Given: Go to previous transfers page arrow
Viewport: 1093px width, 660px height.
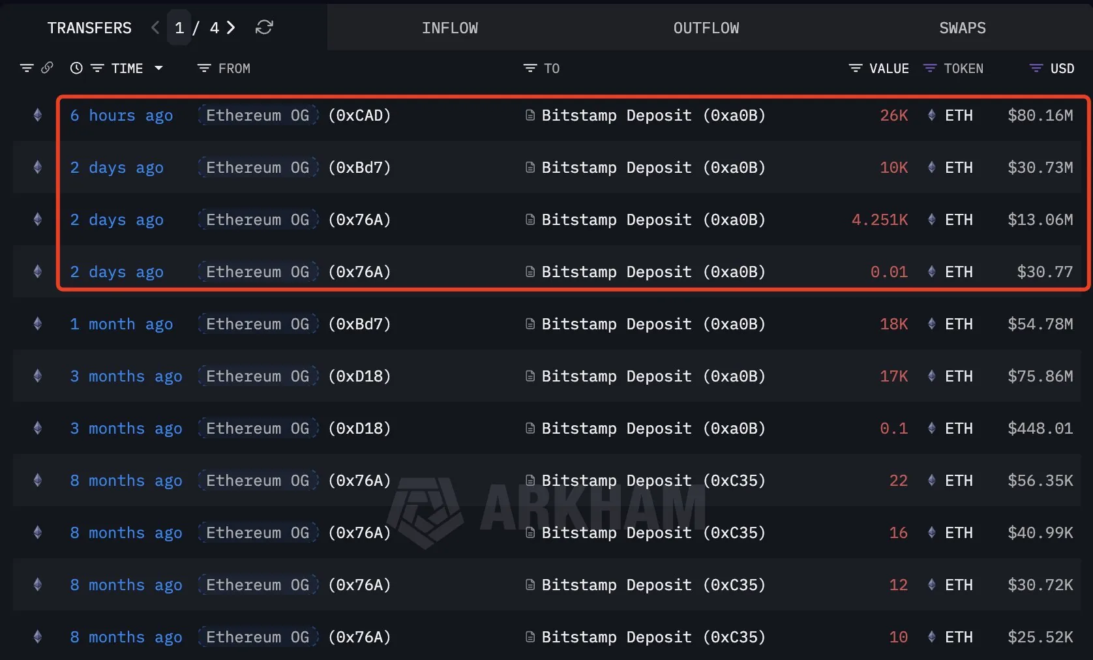Looking at the screenshot, I should [155, 27].
